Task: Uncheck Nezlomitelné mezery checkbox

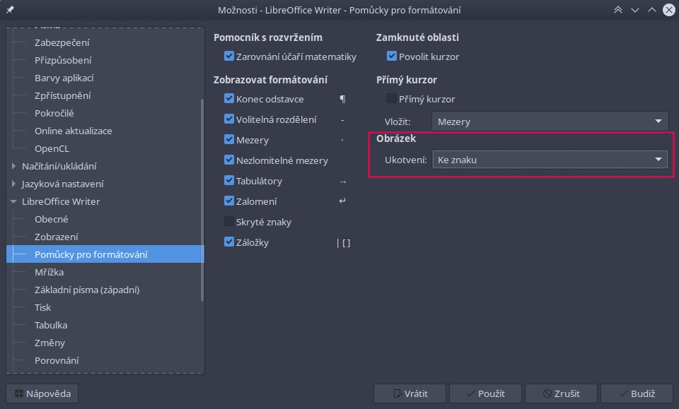Action: click(229, 160)
